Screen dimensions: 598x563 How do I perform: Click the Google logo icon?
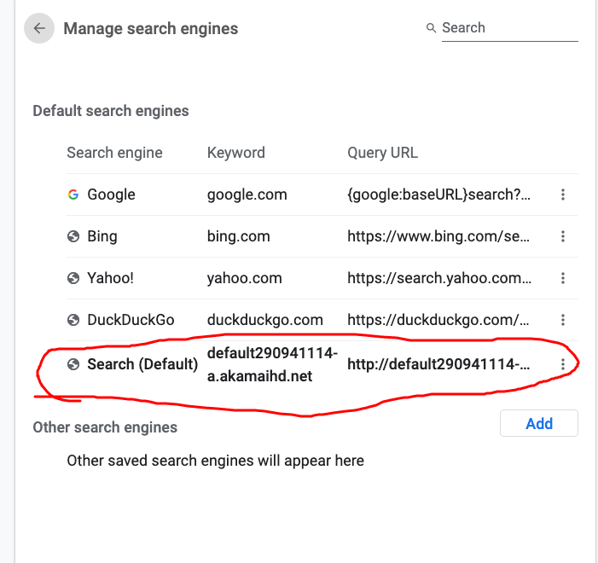(x=73, y=194)
